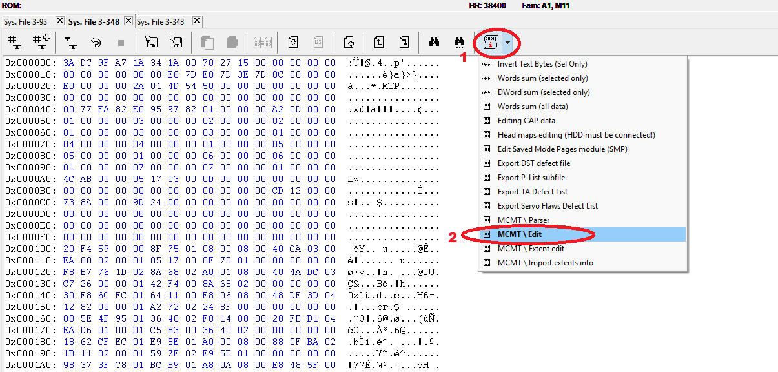Choose Editing CAP data menu item

526,121
